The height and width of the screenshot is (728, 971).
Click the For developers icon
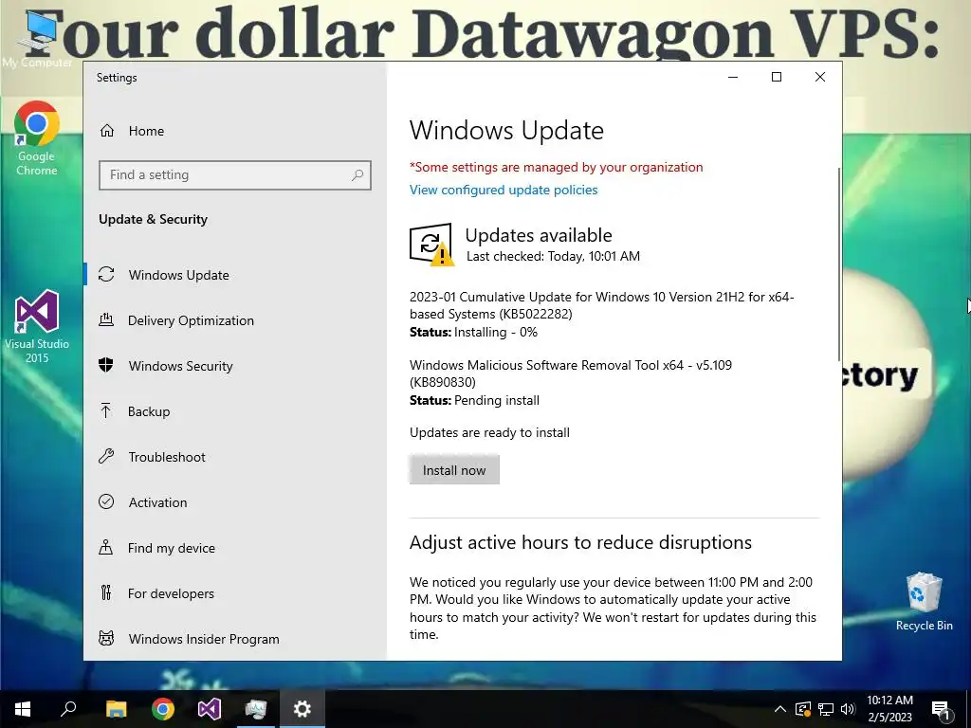tap(106, 593)
